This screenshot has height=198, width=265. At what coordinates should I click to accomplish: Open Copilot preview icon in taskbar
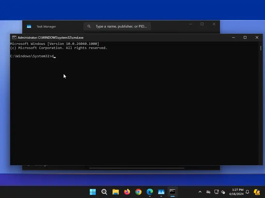point(257,192)
